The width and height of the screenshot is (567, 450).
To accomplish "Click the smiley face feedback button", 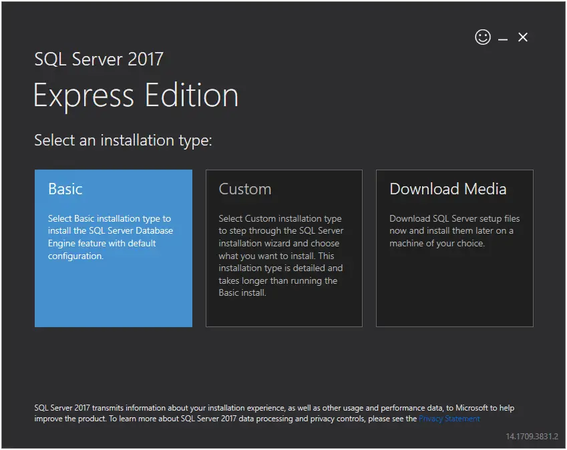I will pos(482,37).
